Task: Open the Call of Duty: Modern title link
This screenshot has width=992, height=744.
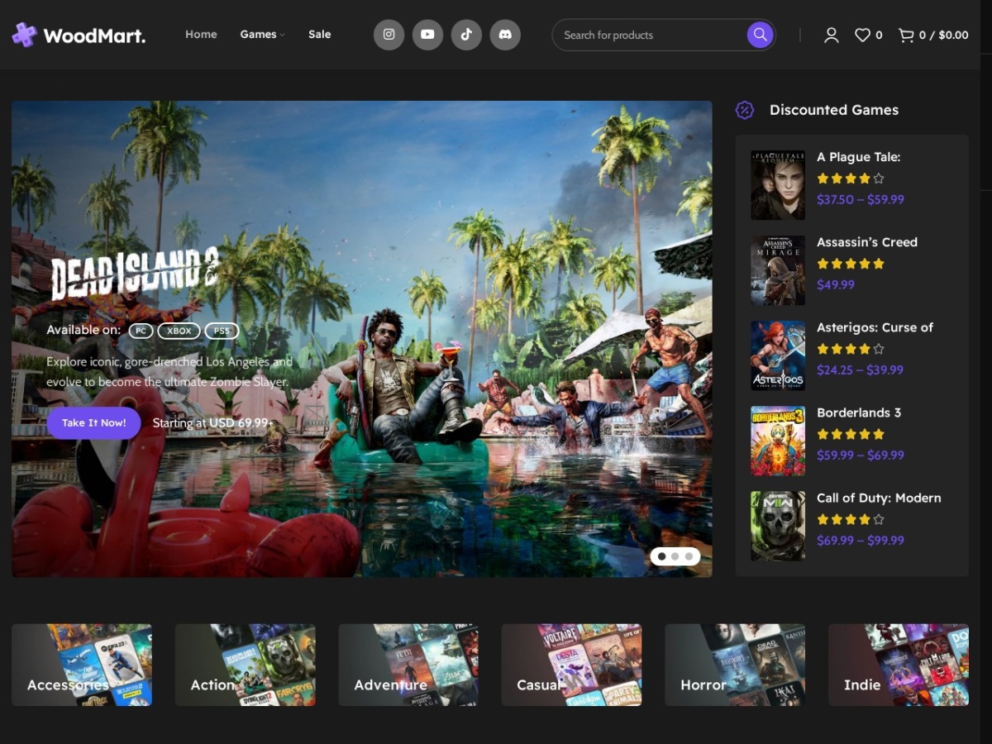Action: [879, 498]
